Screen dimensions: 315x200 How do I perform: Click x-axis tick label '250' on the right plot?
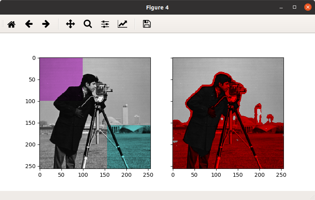coord(281,175)
